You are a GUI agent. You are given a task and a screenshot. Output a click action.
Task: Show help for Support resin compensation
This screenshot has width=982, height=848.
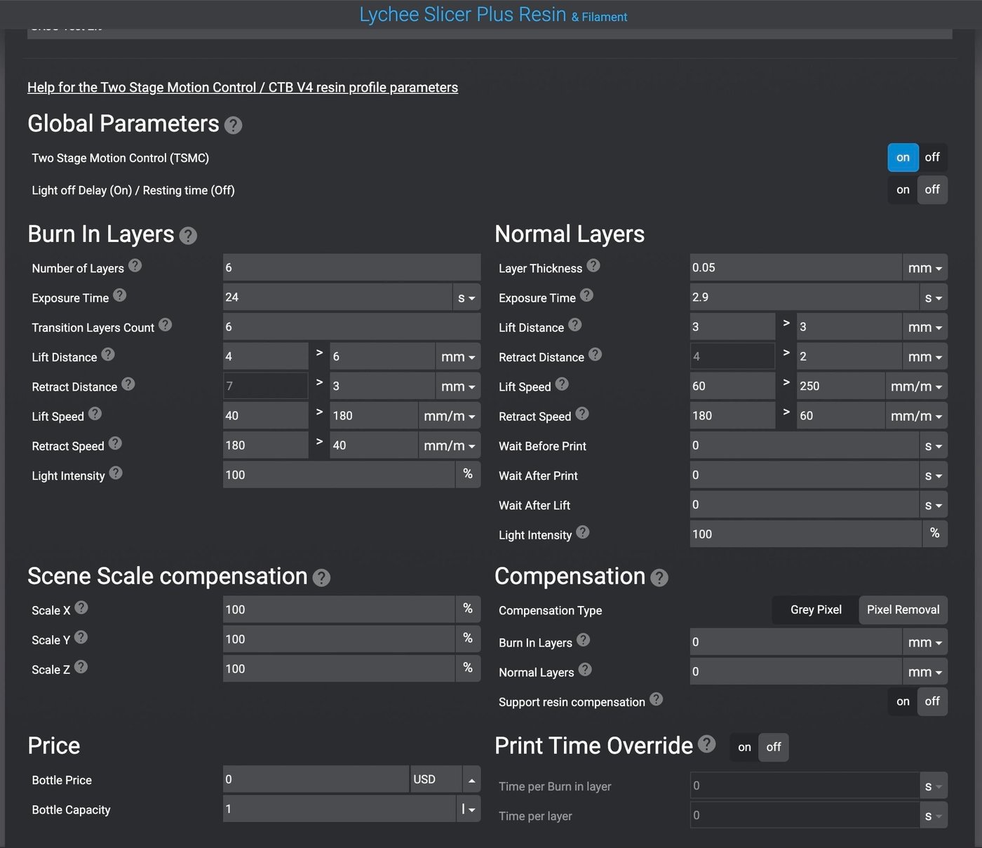click(x=656, y=699)
